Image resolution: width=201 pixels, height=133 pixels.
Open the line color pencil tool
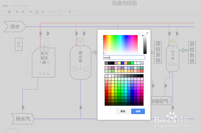37,12
